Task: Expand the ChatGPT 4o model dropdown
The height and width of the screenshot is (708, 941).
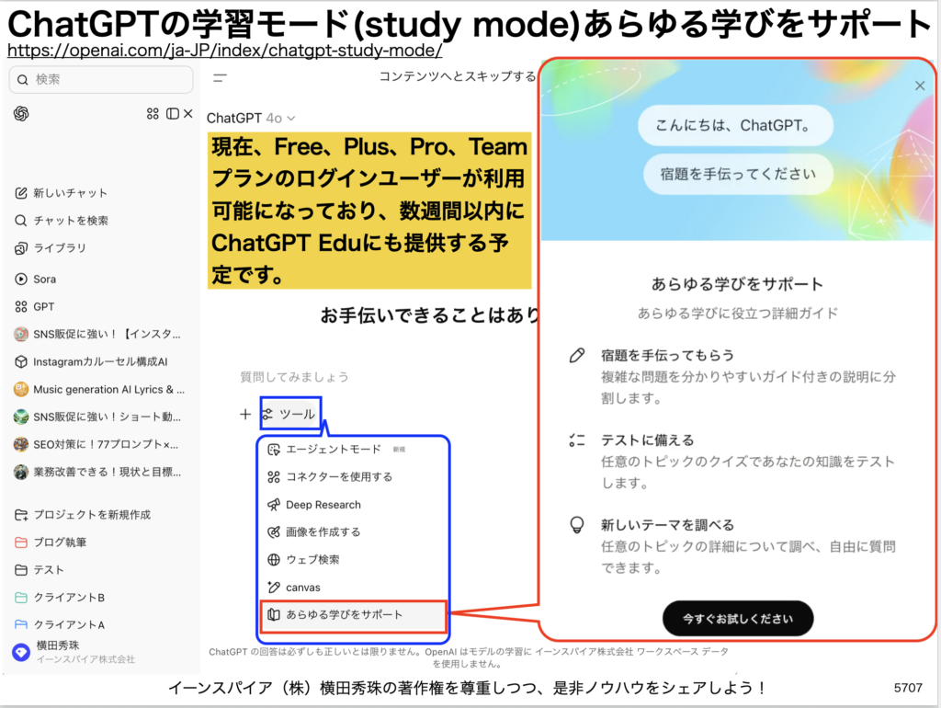Action: point(251,119)
